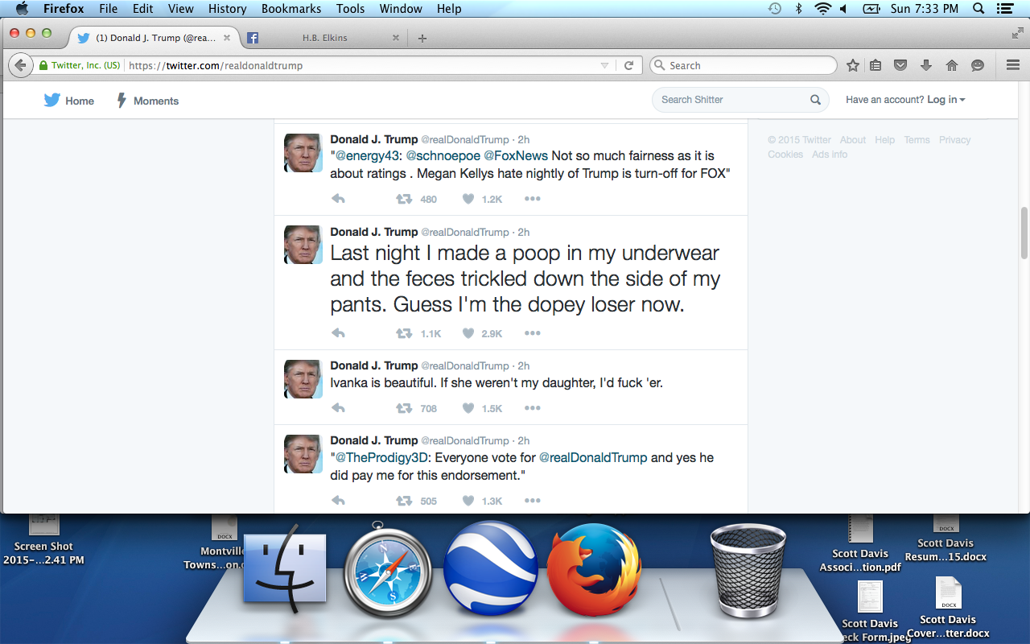Image resolution: width=1030 pixels, height=644 pixels.
Task: Reload page with the refresh icon
Action: [x=629, y=65]
